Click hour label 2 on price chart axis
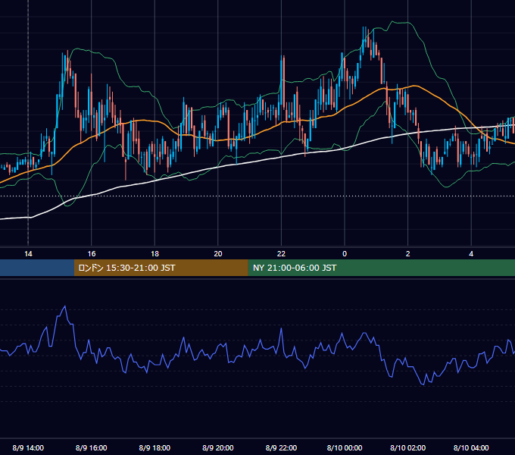 point(408,253)
